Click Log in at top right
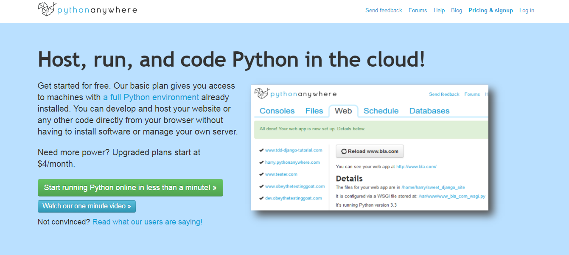 (x=527, y=10)
